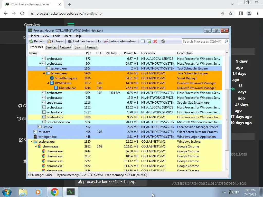
Task: Click the shield icon in toolbar
Action: coord(163,41)
